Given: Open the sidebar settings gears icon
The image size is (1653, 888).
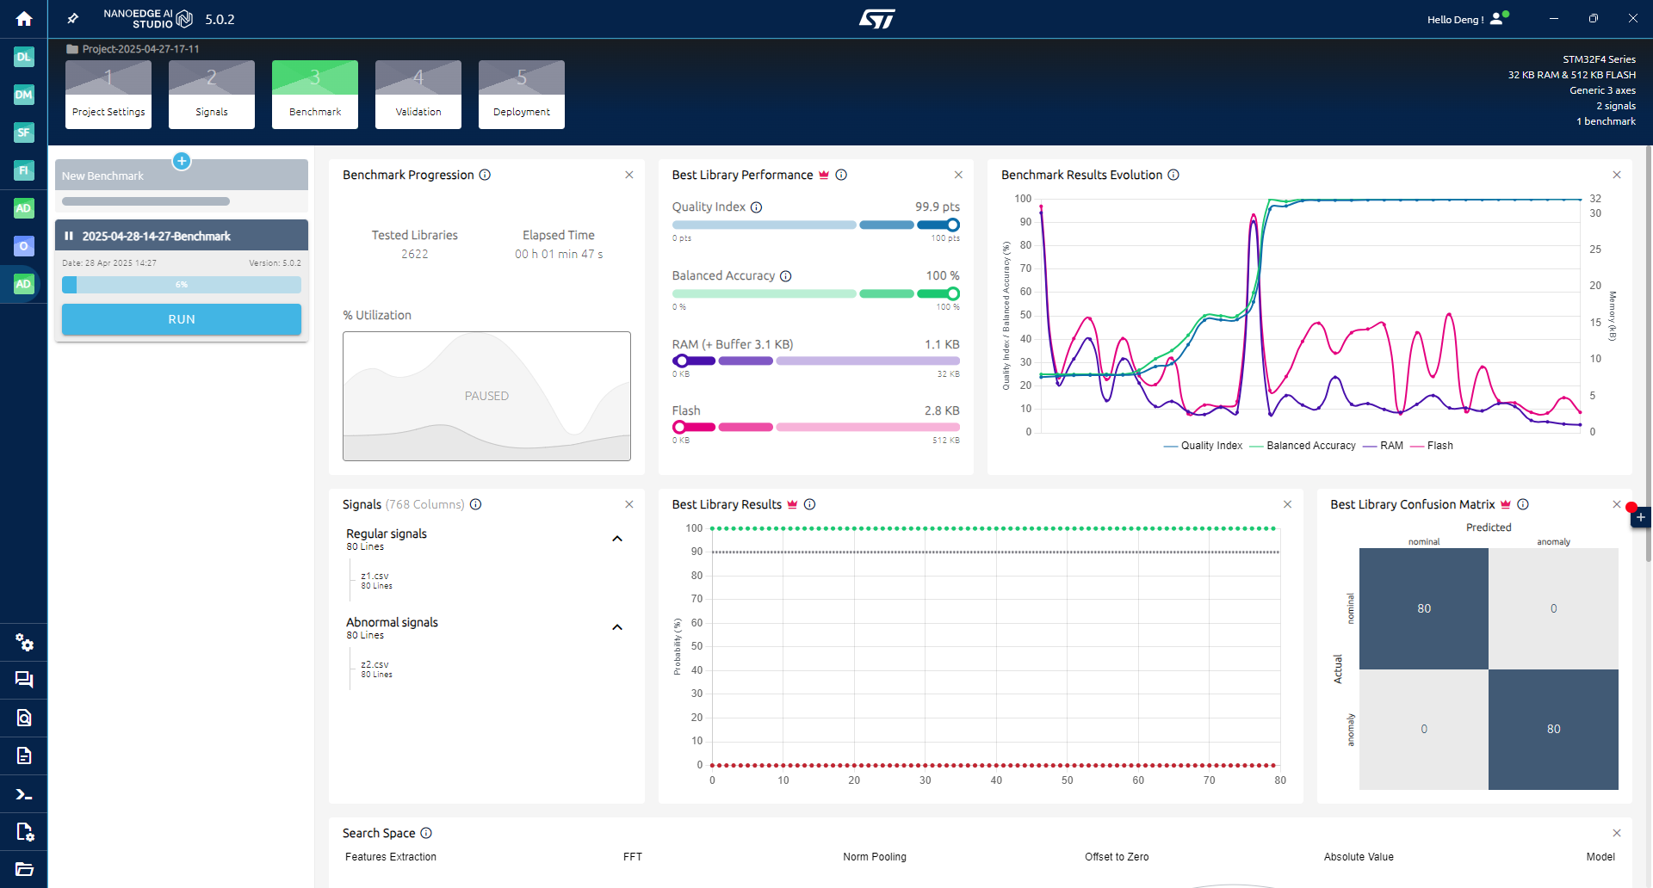Looking at the screenshot, I should click(x=24, y=642).
